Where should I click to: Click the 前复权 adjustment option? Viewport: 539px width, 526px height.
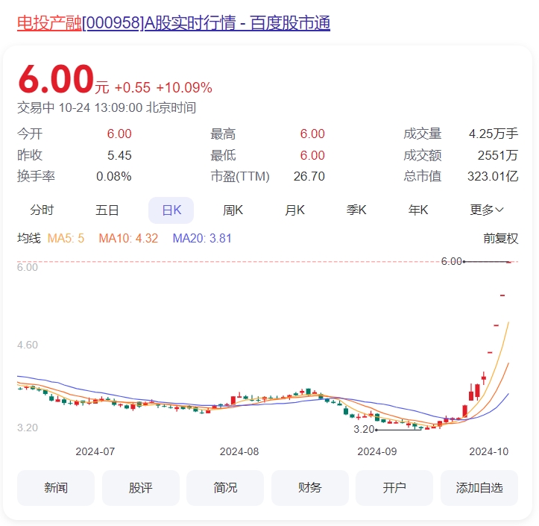click(500, 239)
